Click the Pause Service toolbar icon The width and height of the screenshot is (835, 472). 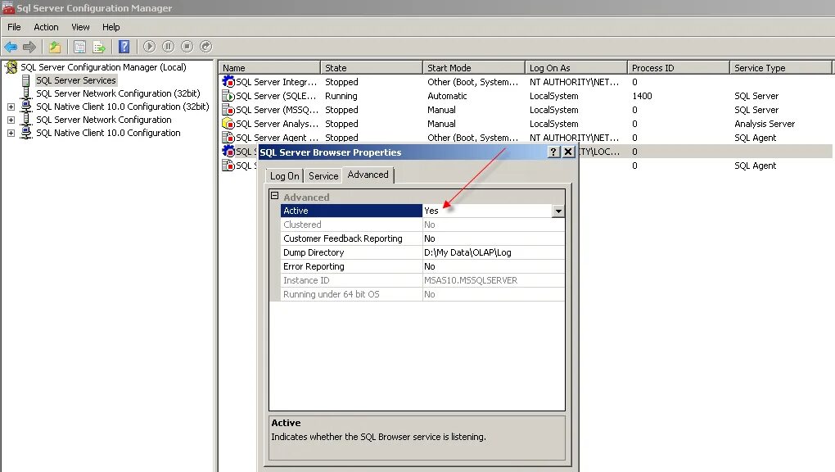169,47
